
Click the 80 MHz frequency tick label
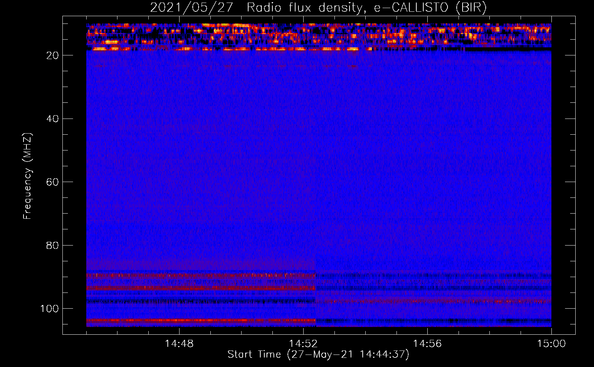[52, 246]
